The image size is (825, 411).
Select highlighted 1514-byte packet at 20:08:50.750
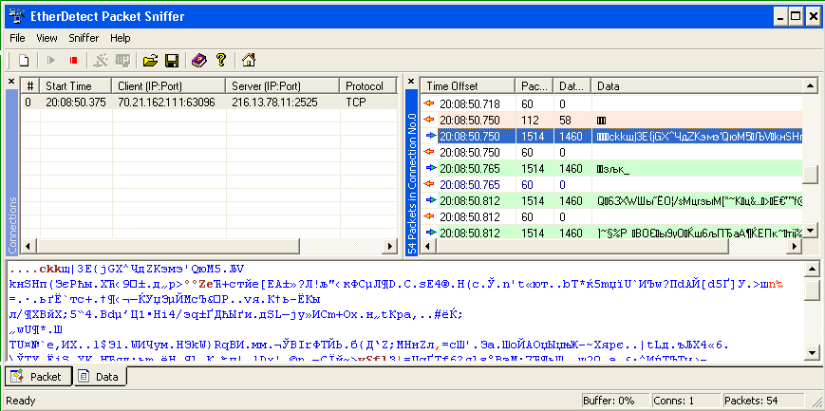click(x=612, y=137)
